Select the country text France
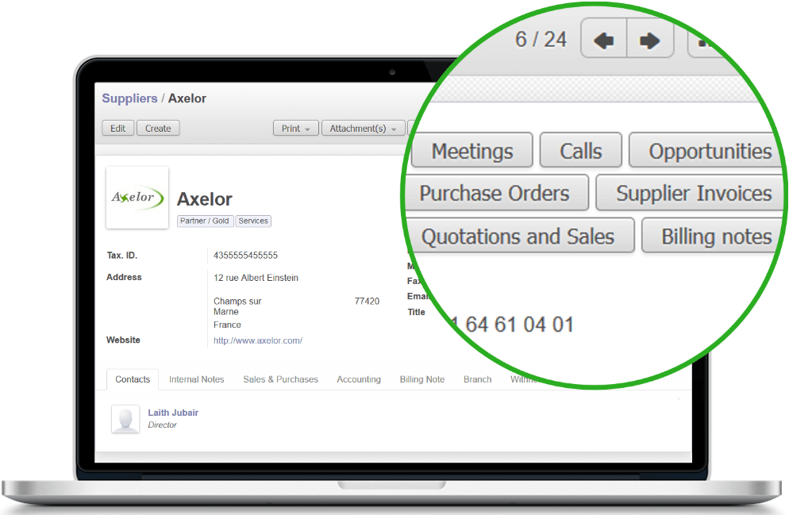 [x=227, y=325]
